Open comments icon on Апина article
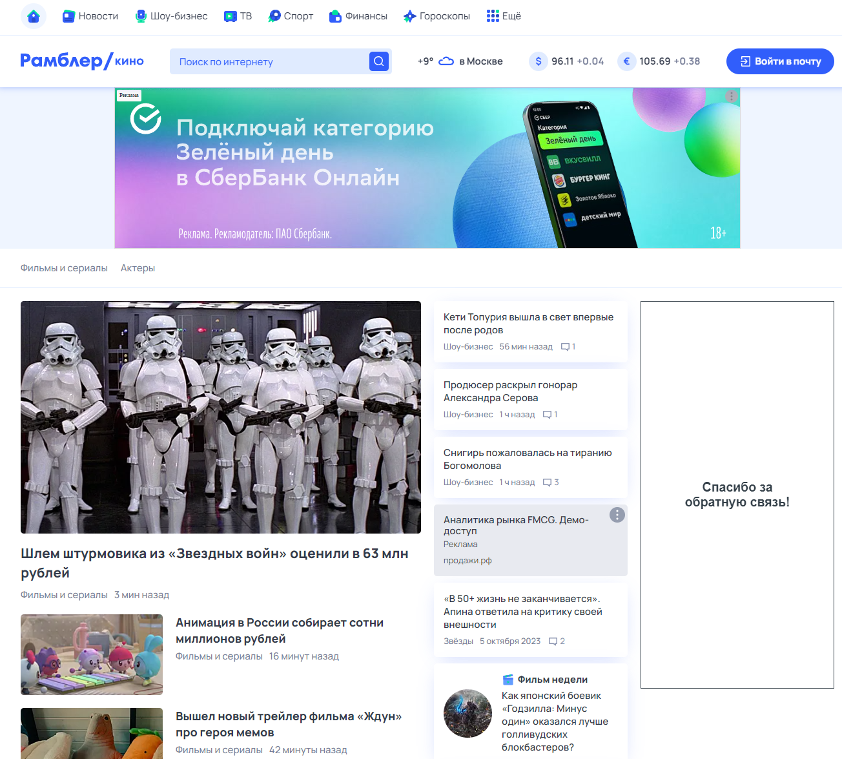This screenshot has height=759, width=842. (553, 641)
